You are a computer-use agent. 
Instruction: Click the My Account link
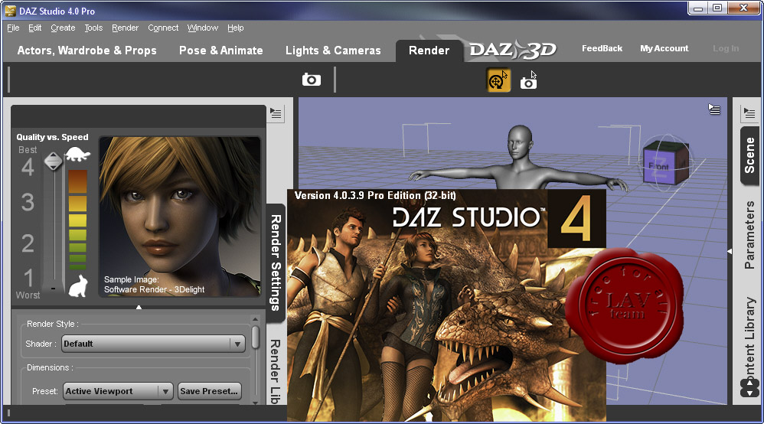[664, 48]
